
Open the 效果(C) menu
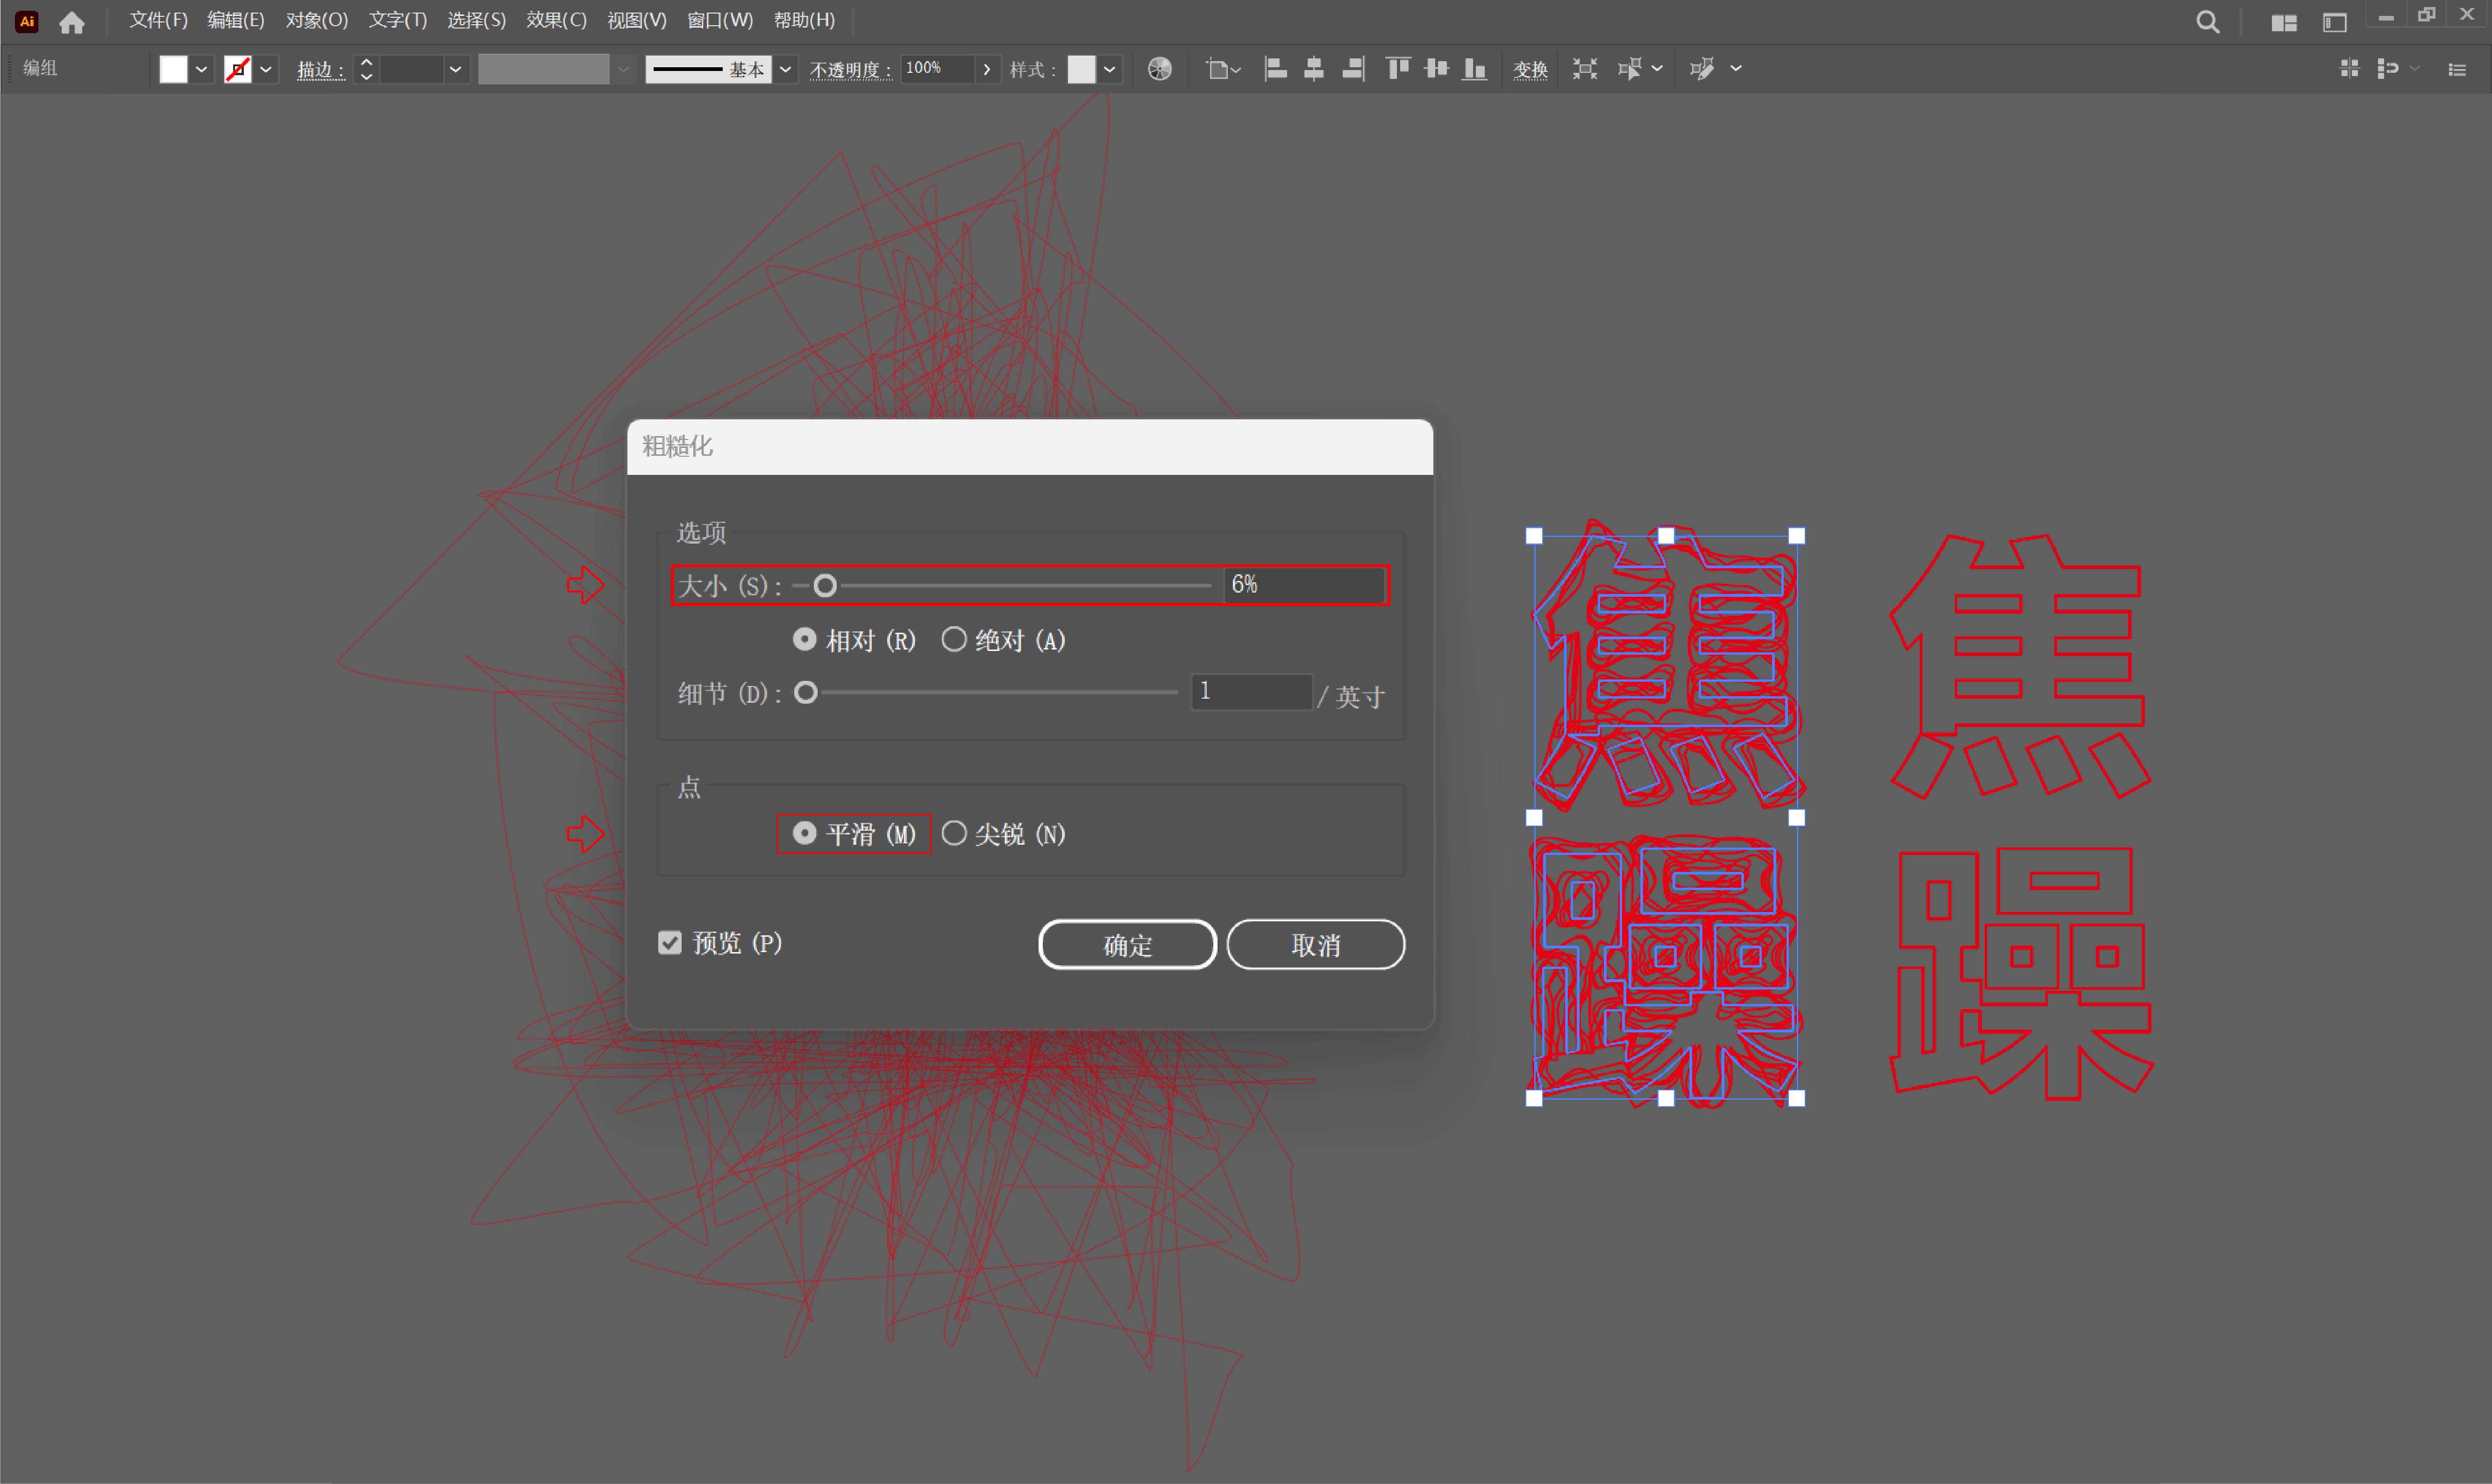(556, 20)
